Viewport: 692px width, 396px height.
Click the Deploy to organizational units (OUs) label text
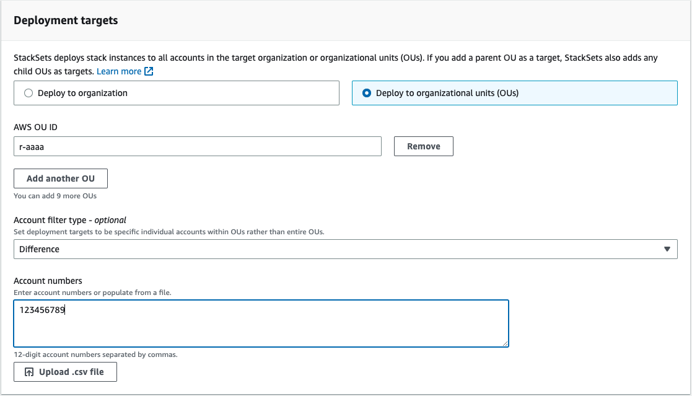click(x=447, y=93)
